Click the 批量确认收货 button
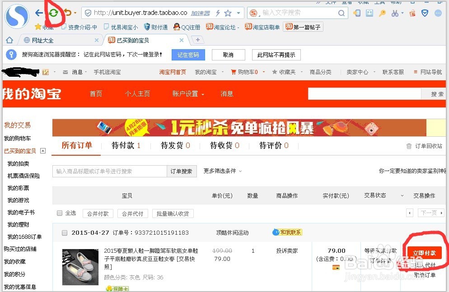Viewport: 449px width, 292px height. pyautogui.click(x=173, y=213)
